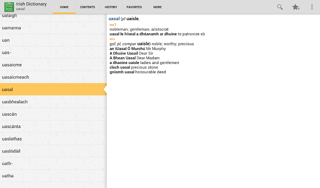
Task: Add entry to favorites with star icon
Action: tap(296, 7)
